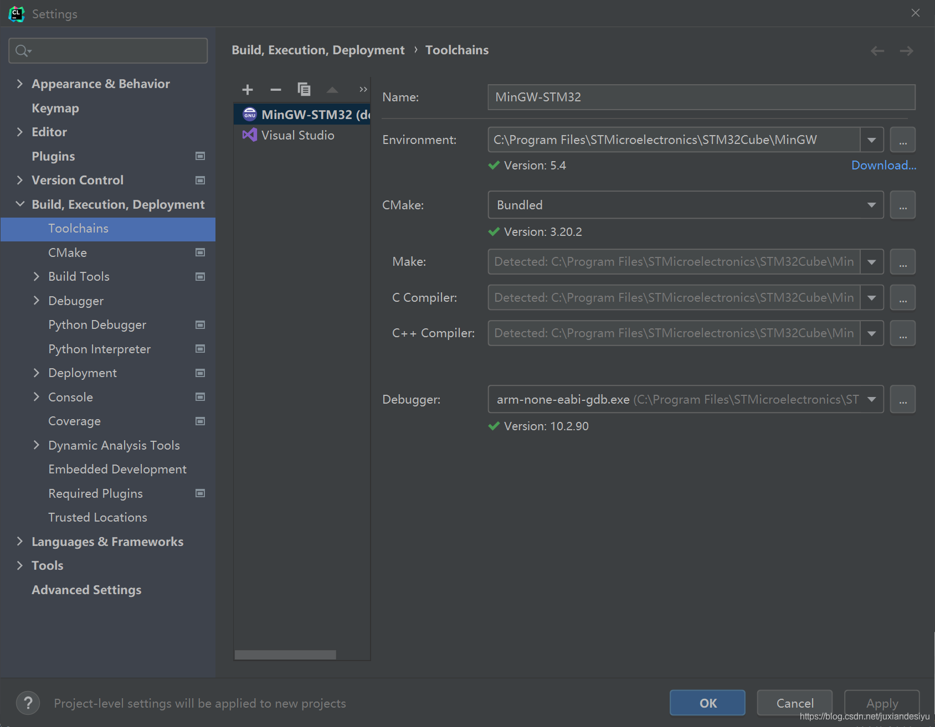Expand the Debugger node
The image size is (935, 727).
point(37,301)
